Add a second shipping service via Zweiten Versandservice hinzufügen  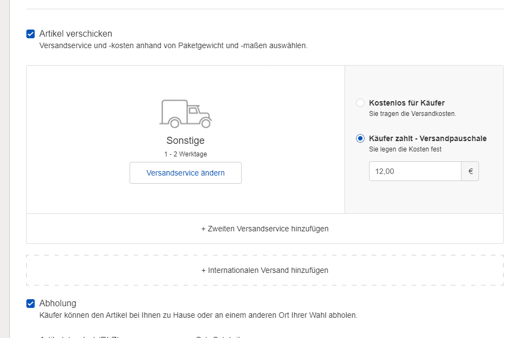[x=265, y=229]
